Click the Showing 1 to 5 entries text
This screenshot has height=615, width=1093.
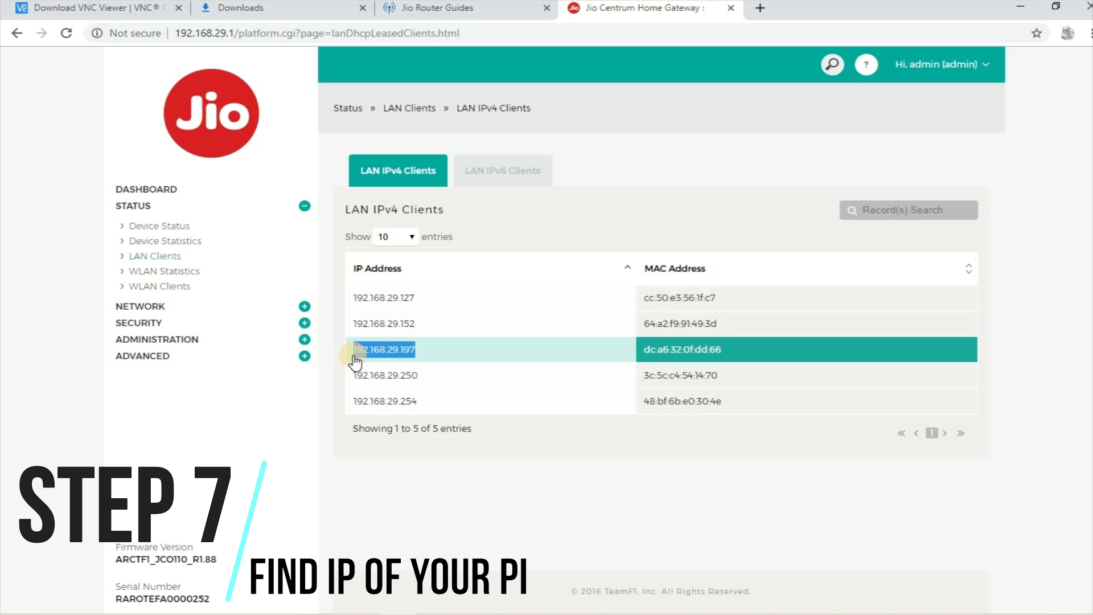click(x=412, y=429)
